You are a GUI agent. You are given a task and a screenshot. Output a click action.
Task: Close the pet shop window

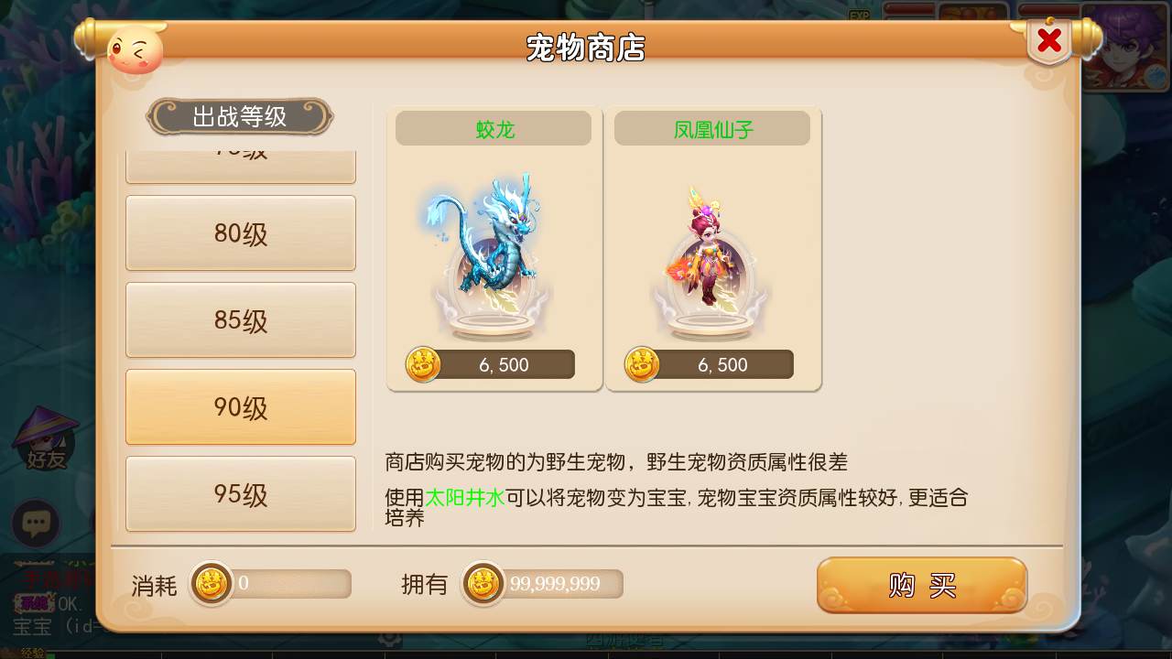coord(1049,41)
